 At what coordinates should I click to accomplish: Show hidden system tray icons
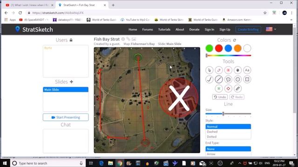click(x=240, y=163)
